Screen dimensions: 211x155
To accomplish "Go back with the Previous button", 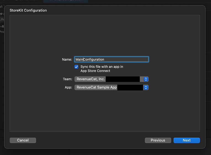I will point(158,140).
